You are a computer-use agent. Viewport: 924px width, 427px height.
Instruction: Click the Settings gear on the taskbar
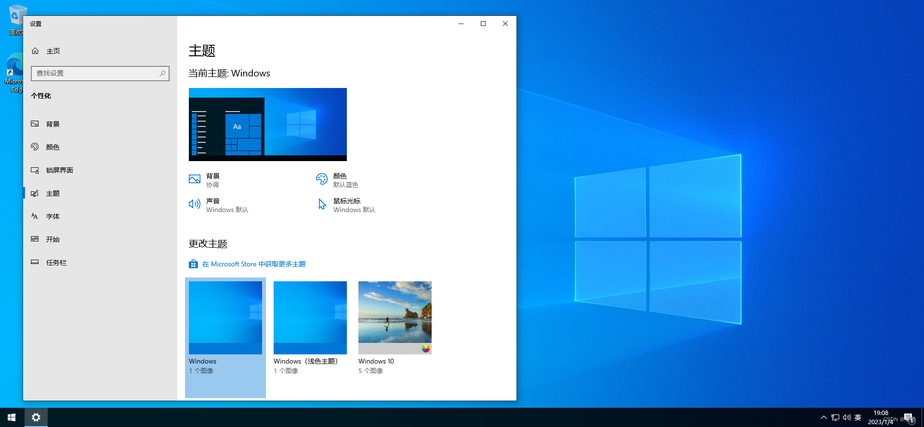click(36, 417)
